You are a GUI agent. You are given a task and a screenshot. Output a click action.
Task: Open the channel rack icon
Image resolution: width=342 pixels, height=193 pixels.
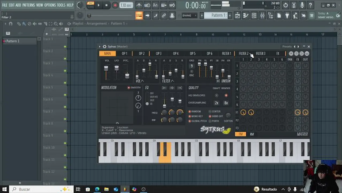[254, 16]
